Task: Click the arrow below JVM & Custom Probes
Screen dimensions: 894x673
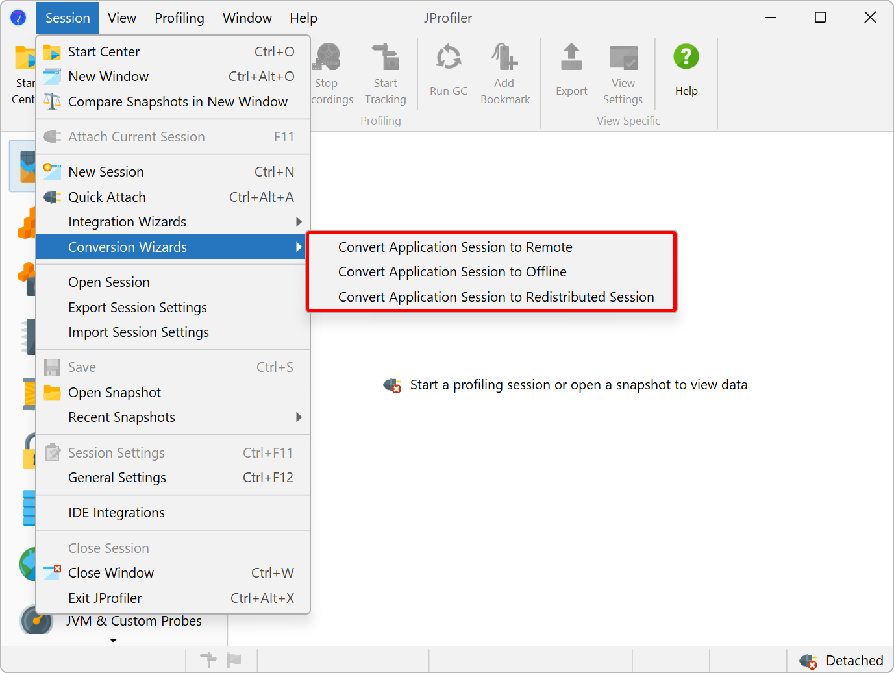Action: click(x=114, y=641)
